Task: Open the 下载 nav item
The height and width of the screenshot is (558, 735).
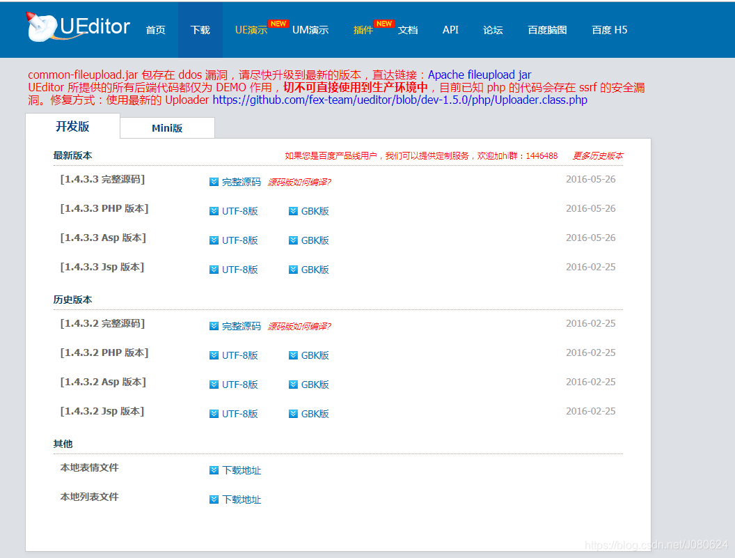Action: tap(200, 30)
